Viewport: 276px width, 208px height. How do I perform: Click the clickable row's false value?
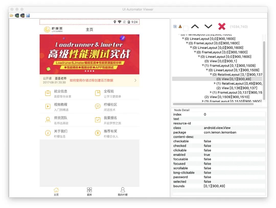[x=207, y=150]
